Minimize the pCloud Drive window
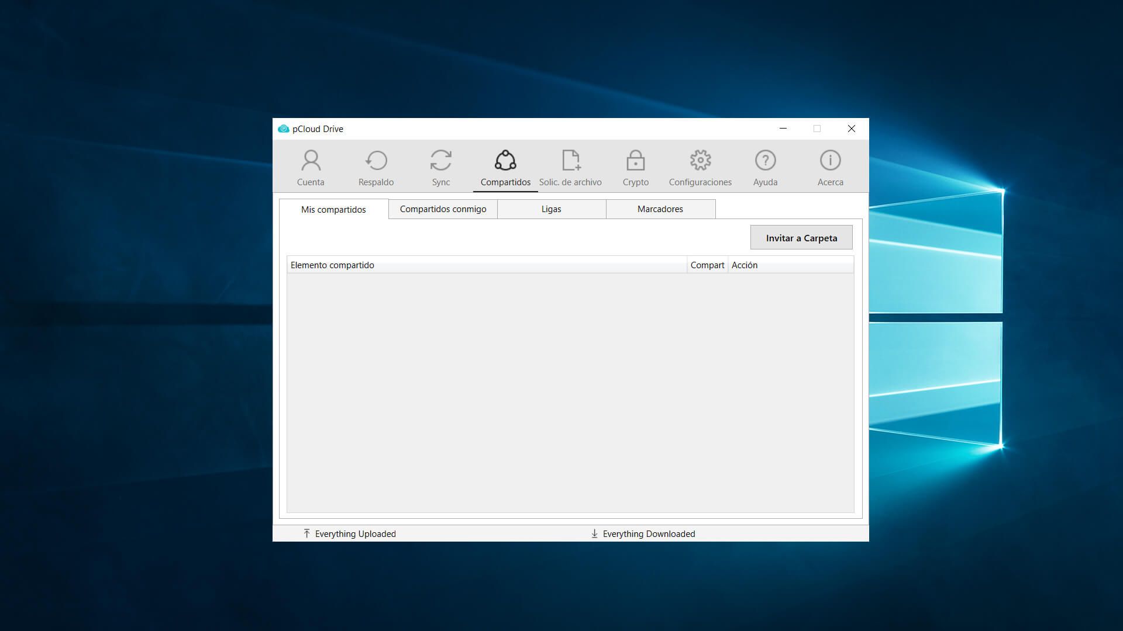 pyautogui.click(x=783, y=129)
